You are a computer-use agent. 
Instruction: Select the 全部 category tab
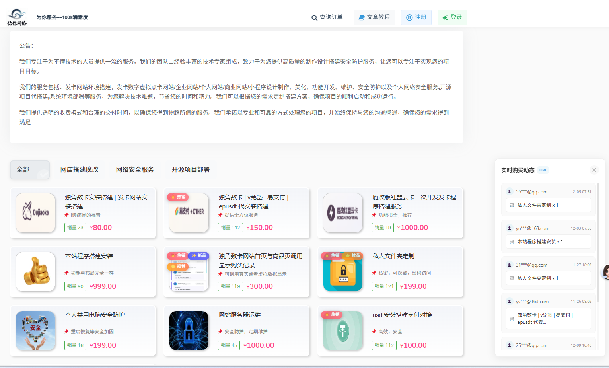click(x=30, y=170)
